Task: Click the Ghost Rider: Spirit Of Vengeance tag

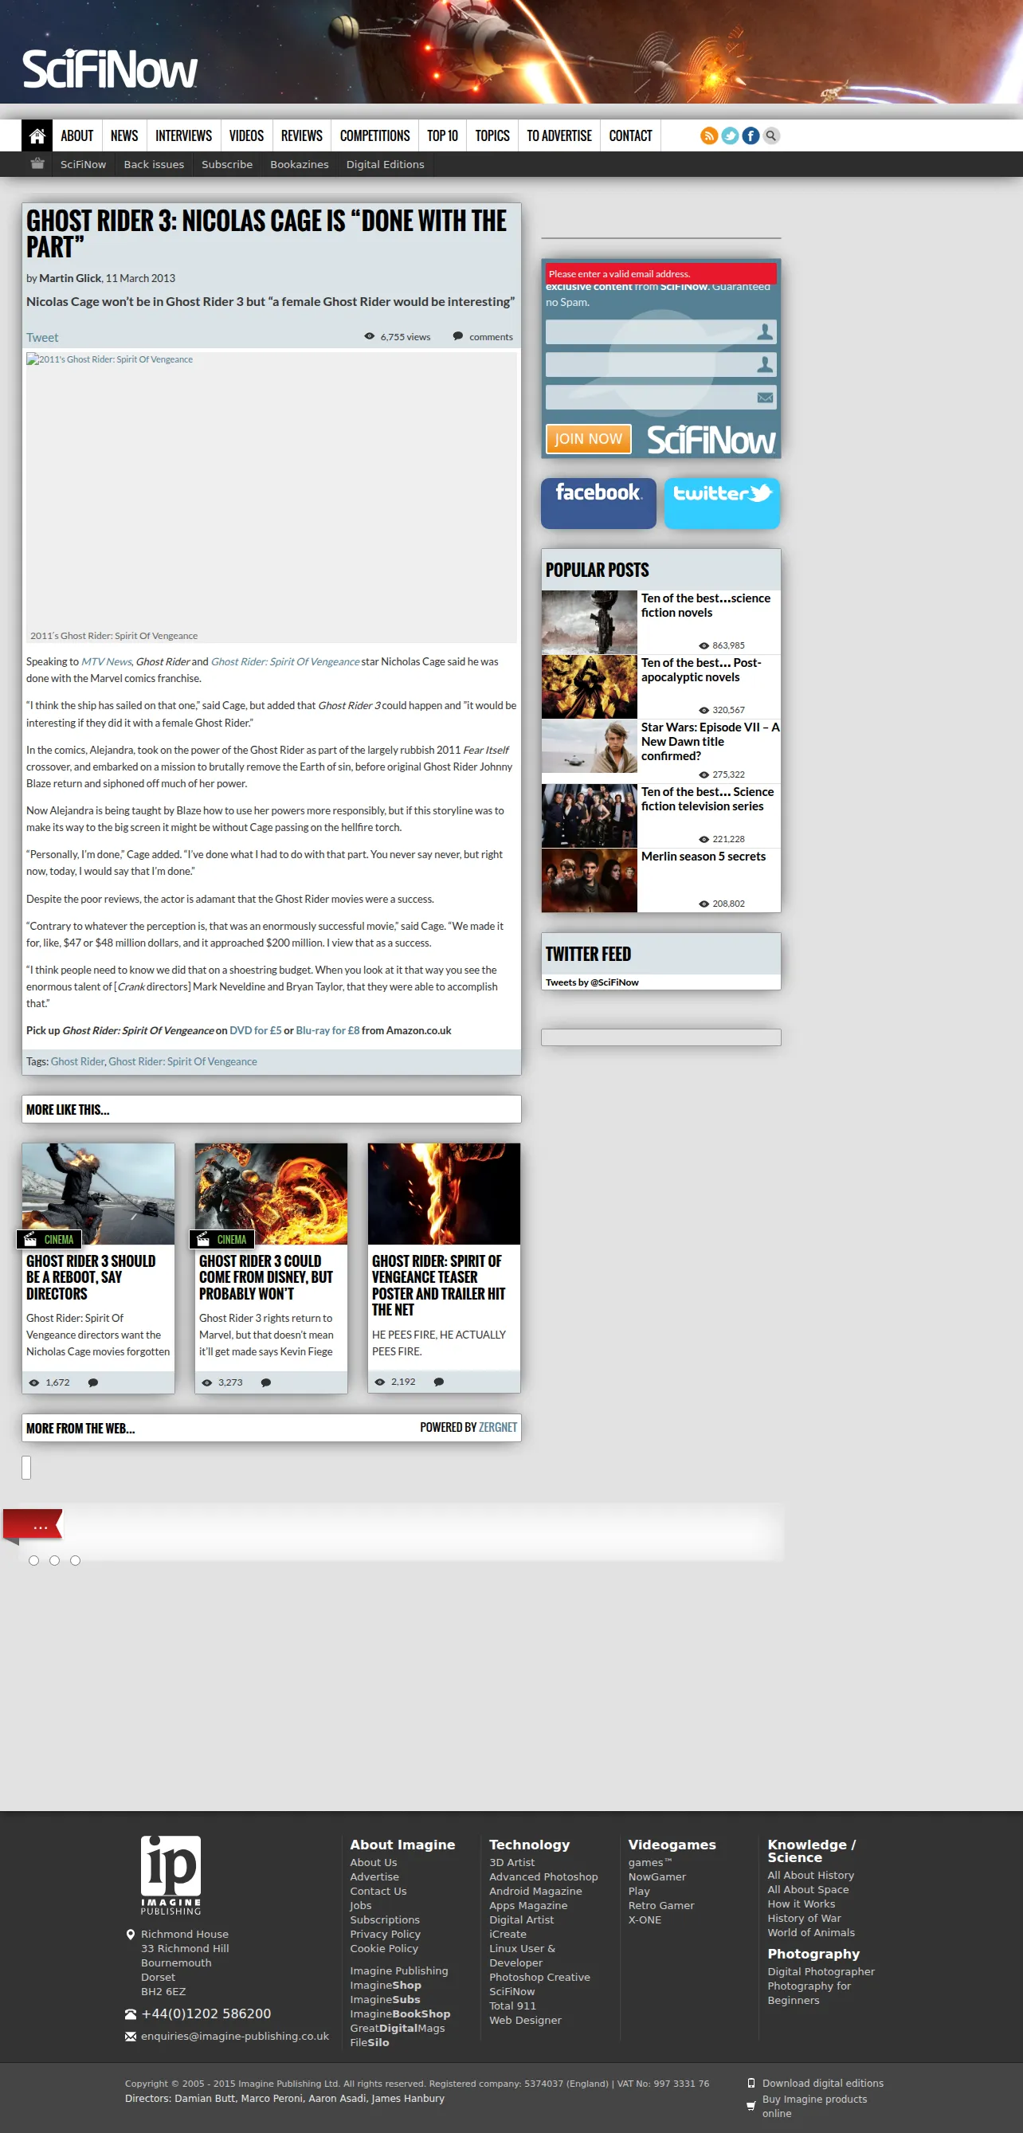Action: 183,1061
